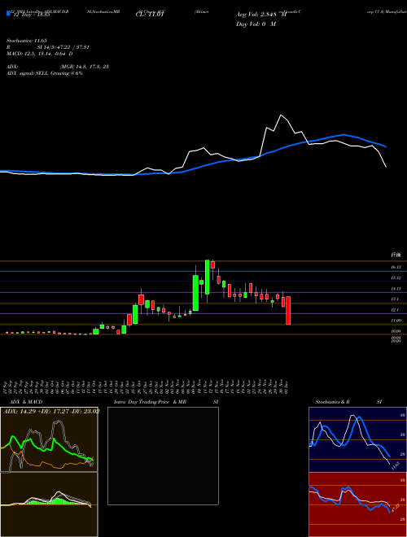Screen dimensions: 407x537
Task: Click the 16.13 price axis label
Action: click(396, 267)
